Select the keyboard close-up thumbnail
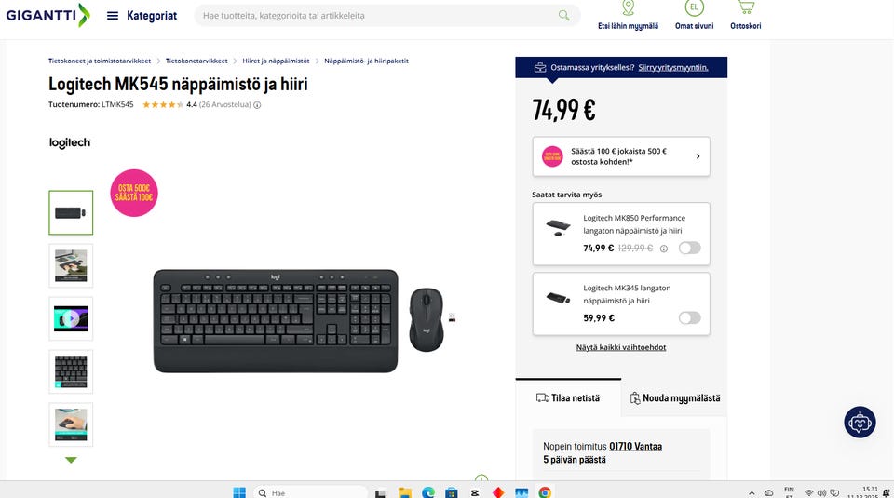 click(71, 371)
